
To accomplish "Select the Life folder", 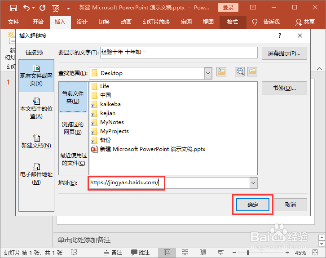I will [100, 86].
